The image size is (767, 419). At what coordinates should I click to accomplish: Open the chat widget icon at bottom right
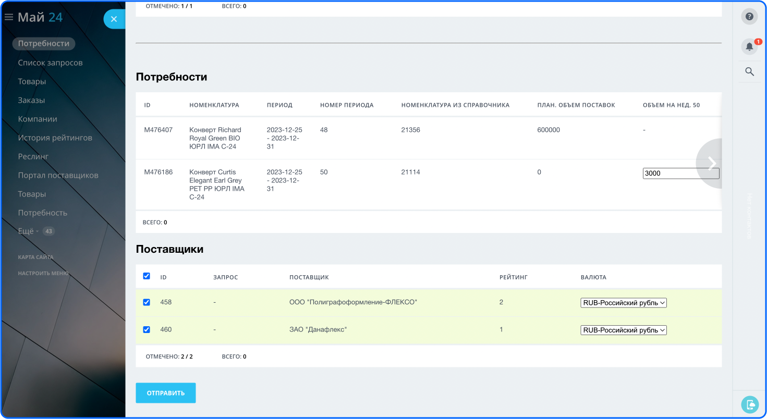tap(749, 404)
